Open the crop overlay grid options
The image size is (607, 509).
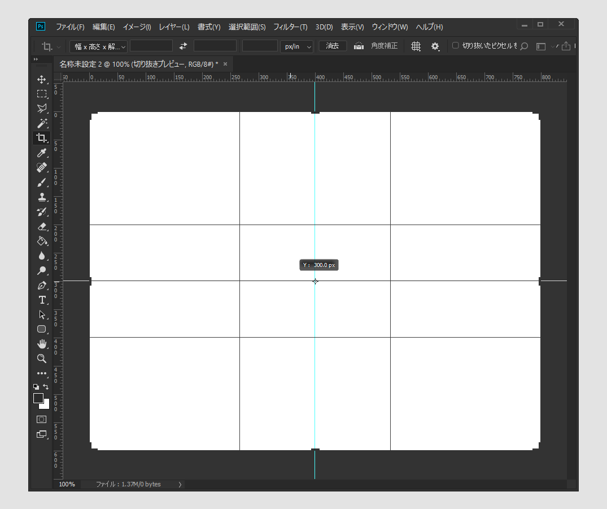pos(416,46)
